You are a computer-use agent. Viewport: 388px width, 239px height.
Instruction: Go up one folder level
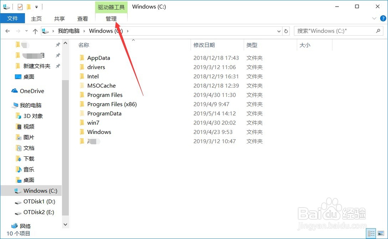35,31
